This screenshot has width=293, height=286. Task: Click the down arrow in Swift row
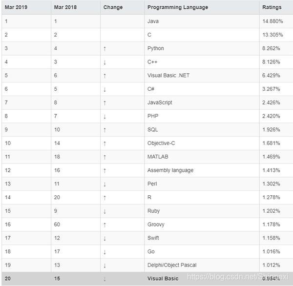105,238
